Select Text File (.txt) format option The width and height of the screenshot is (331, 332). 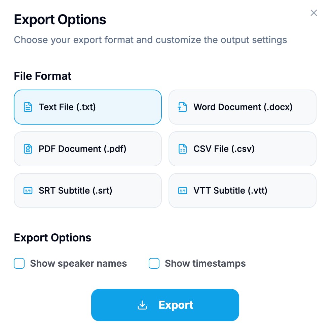click(x=88, y=107)
